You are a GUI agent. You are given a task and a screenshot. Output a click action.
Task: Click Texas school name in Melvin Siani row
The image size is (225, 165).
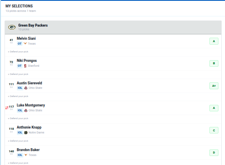tap(32, 43)
